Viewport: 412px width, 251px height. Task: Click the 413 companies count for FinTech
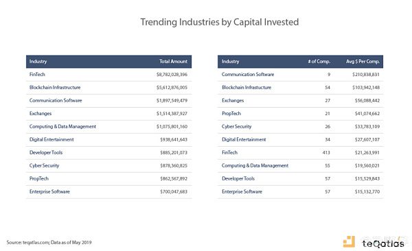coord(326,152)
